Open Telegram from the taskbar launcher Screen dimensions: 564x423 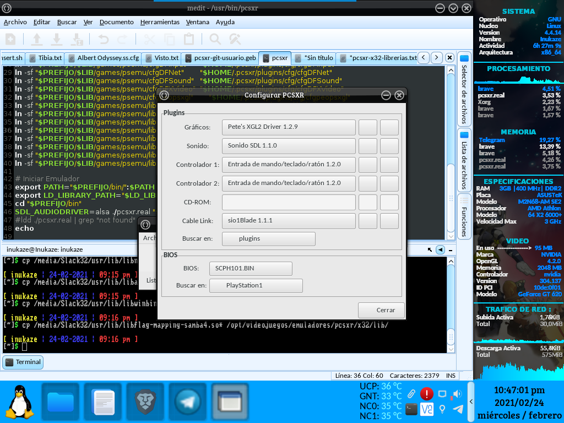[188, 402]
